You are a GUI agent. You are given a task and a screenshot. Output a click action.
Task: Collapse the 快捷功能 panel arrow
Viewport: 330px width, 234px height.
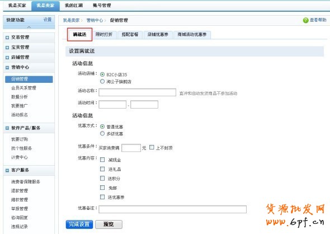(29, 27)
